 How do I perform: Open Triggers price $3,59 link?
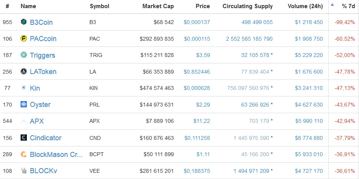click(x=203, y=55)
